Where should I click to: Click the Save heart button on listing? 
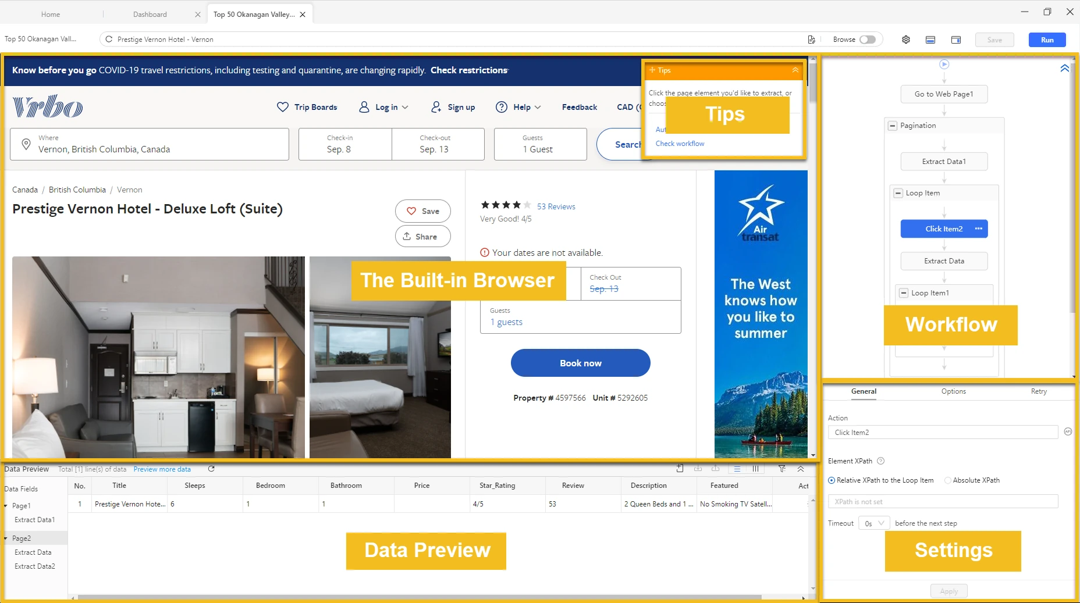click(422, 211)
